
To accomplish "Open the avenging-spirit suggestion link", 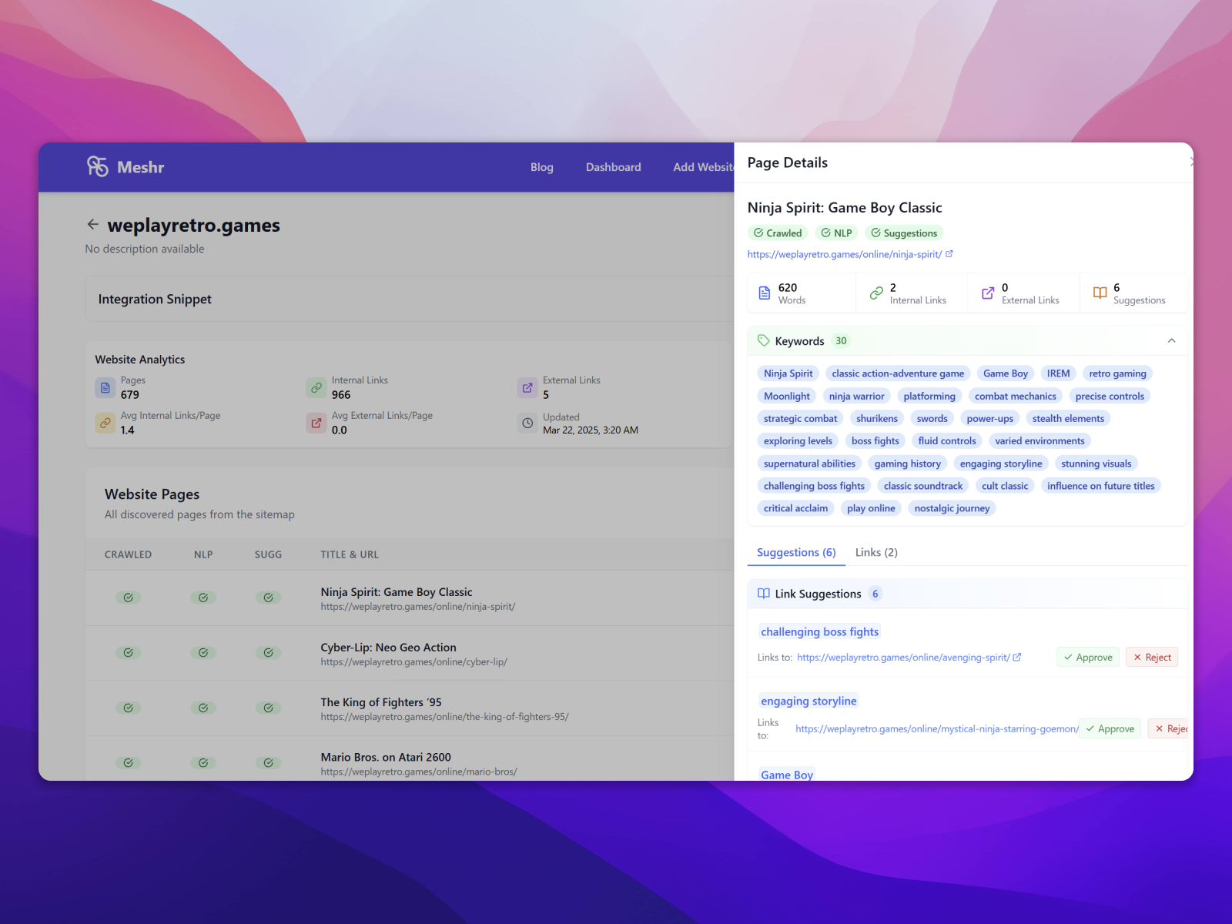I will click(903, 658).
